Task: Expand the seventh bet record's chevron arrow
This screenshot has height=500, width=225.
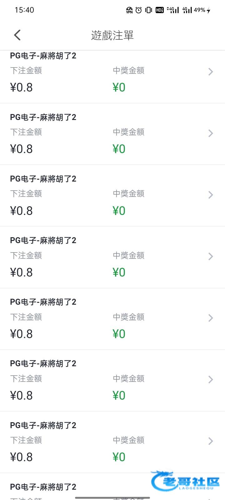Action: pyautogui.click(x=211, y=441)
